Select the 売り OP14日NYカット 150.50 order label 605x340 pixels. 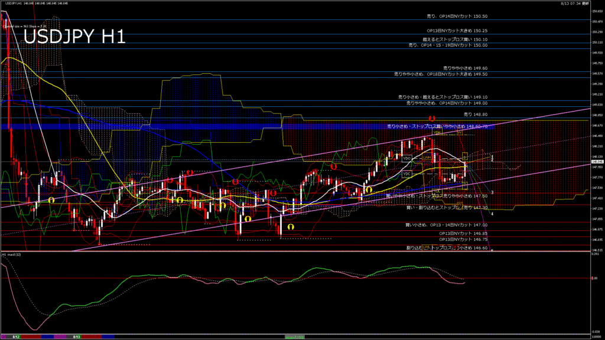(x=457, y=17)
